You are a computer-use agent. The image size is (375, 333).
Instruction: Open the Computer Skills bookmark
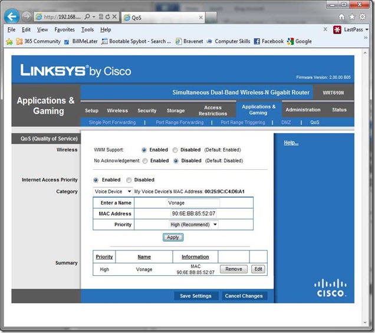[x=228, y=41]
